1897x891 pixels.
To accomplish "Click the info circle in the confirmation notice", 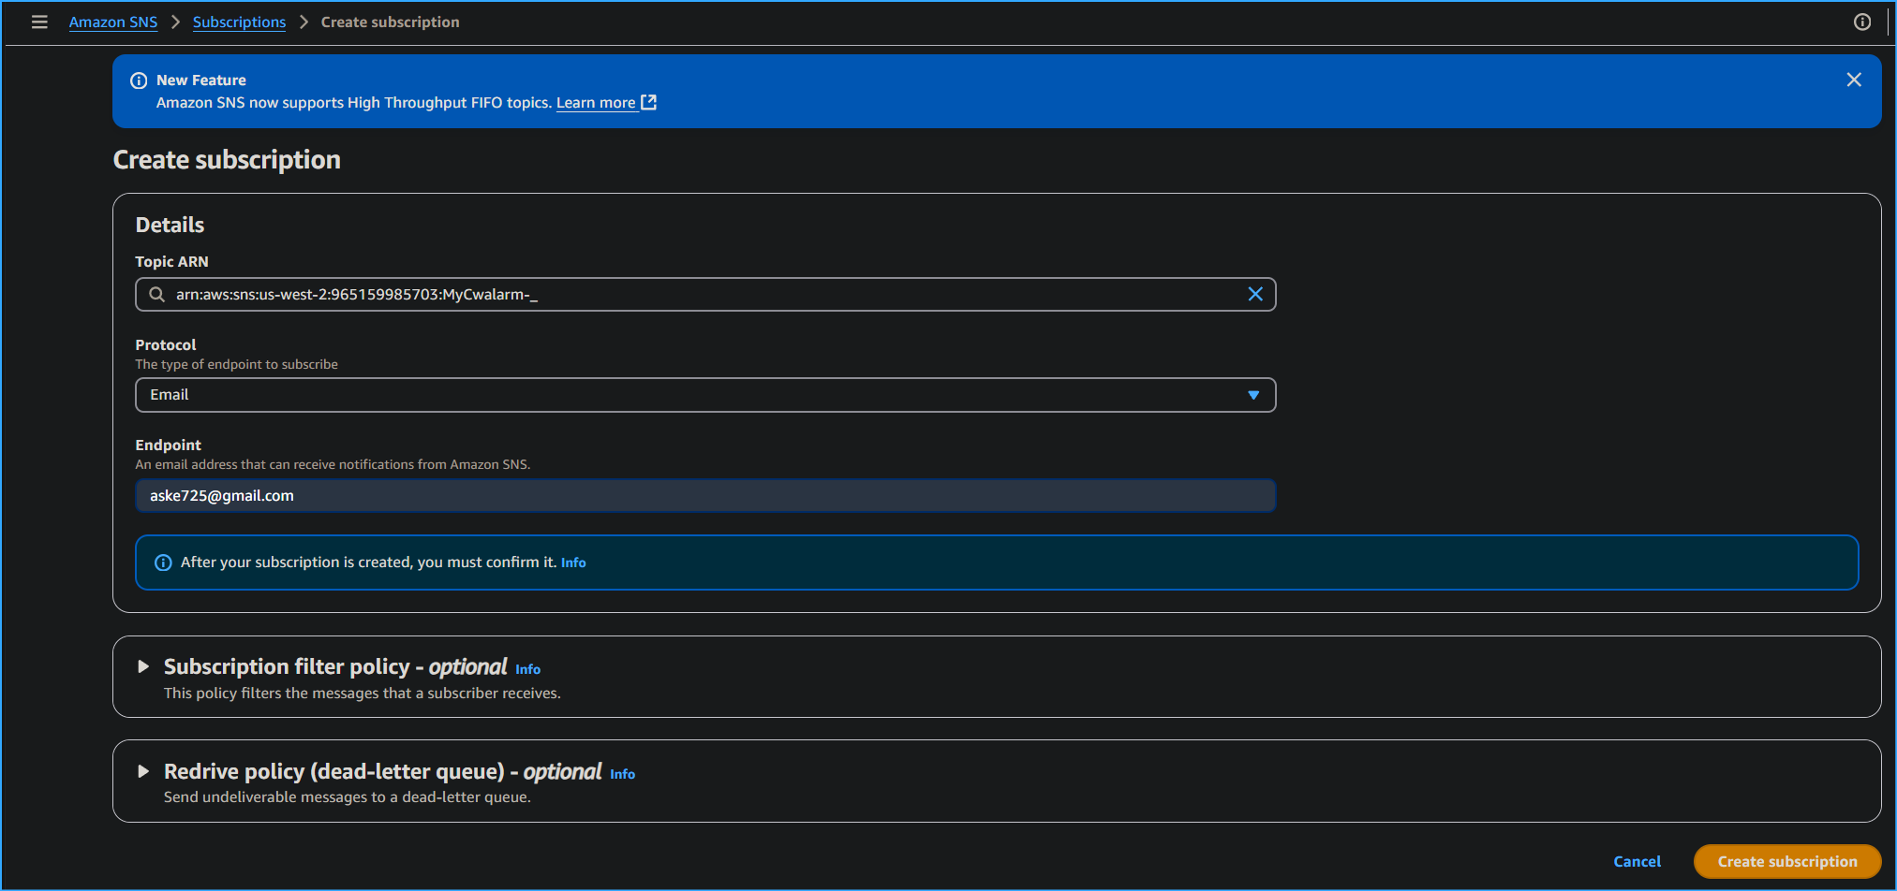I will click(x=163, y=562).
